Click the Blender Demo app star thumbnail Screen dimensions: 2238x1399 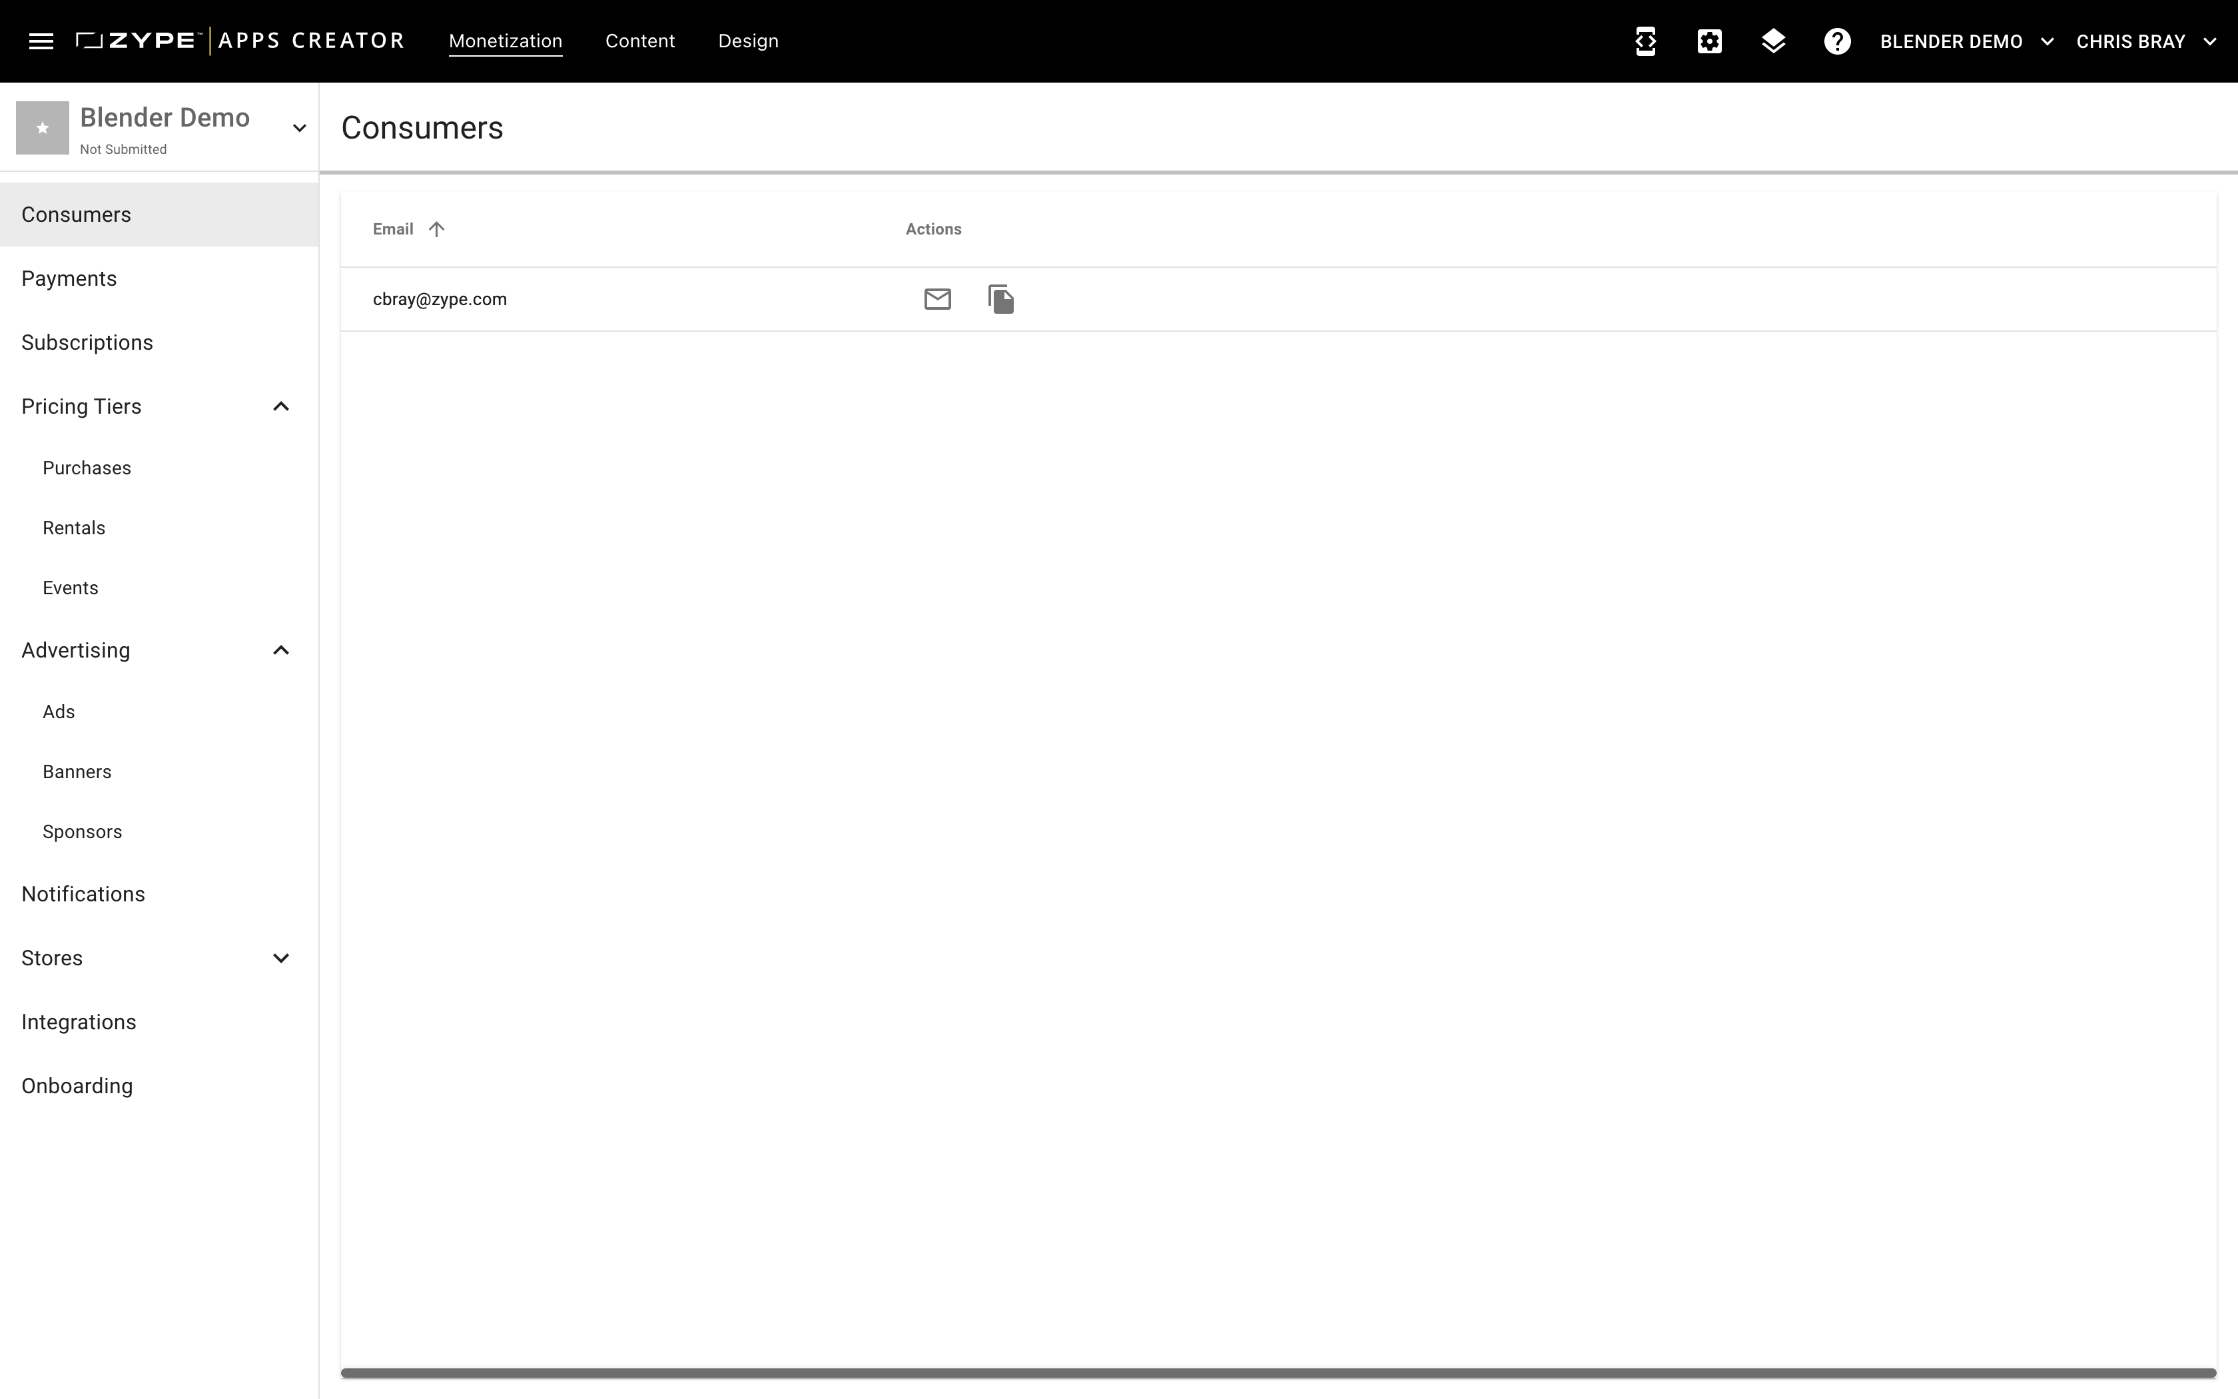tap(43, 128)
